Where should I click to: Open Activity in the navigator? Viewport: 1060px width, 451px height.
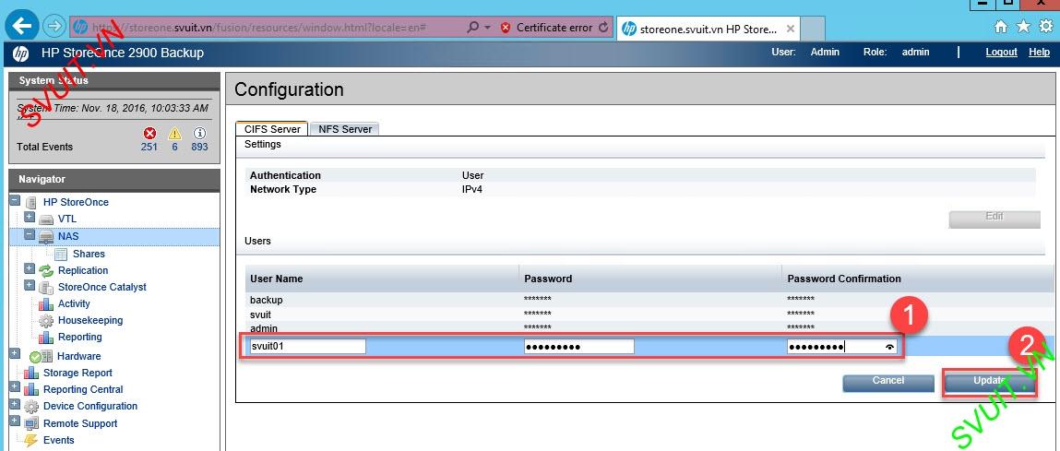74,304
